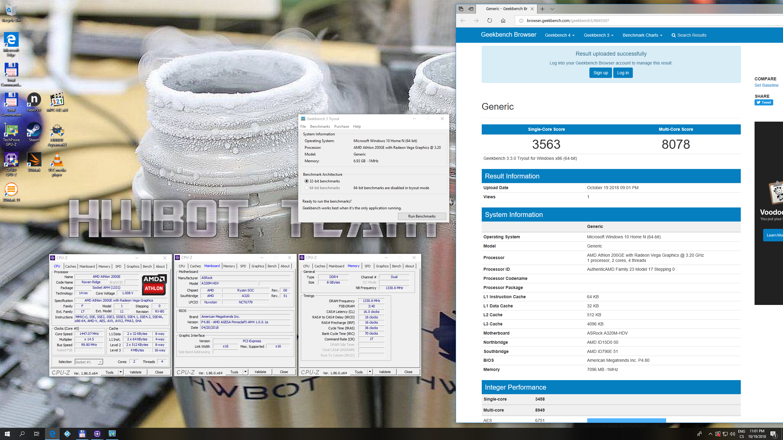Viewport: 783px width, 440px height.
Task: Click Validate in the Mainboard CPU-Z window
Action: tap(260, 372)
